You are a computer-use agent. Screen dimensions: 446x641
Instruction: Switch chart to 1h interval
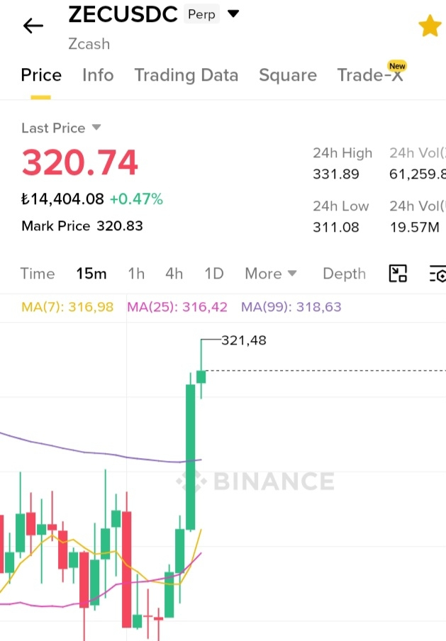(x=136, y=274)
